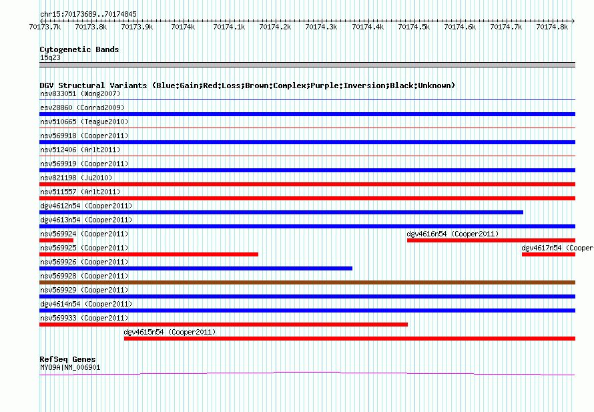Click the nsv569929 (Cooper2011) blue bar
Image resolution: width=594 pixels, height=412 pixels.
pyautogui.click(x=307, y=296)
